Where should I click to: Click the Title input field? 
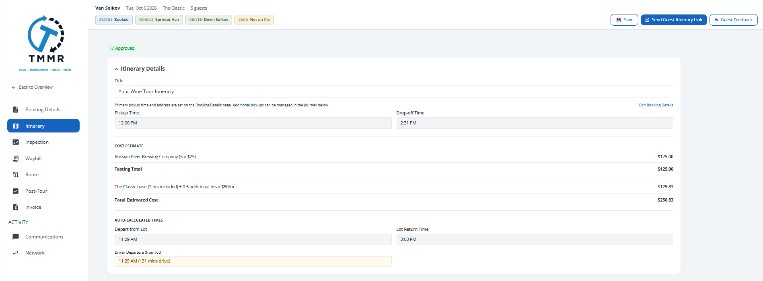click(394, 92)
